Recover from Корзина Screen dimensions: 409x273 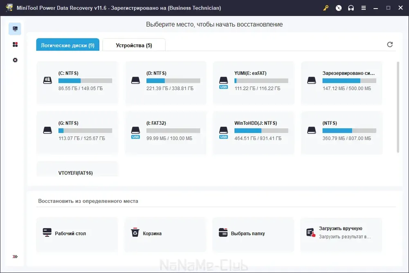(165, 234)
